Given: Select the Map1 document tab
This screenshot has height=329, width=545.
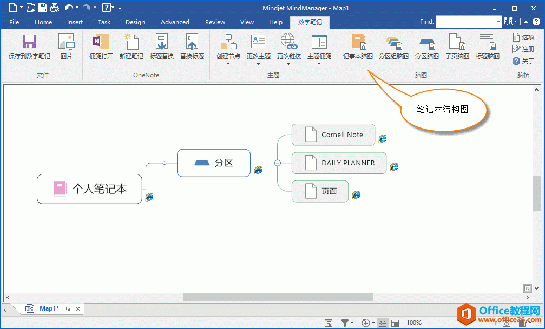Looking at the screenshot, I should pyautogui.click(x=48, y=308).
